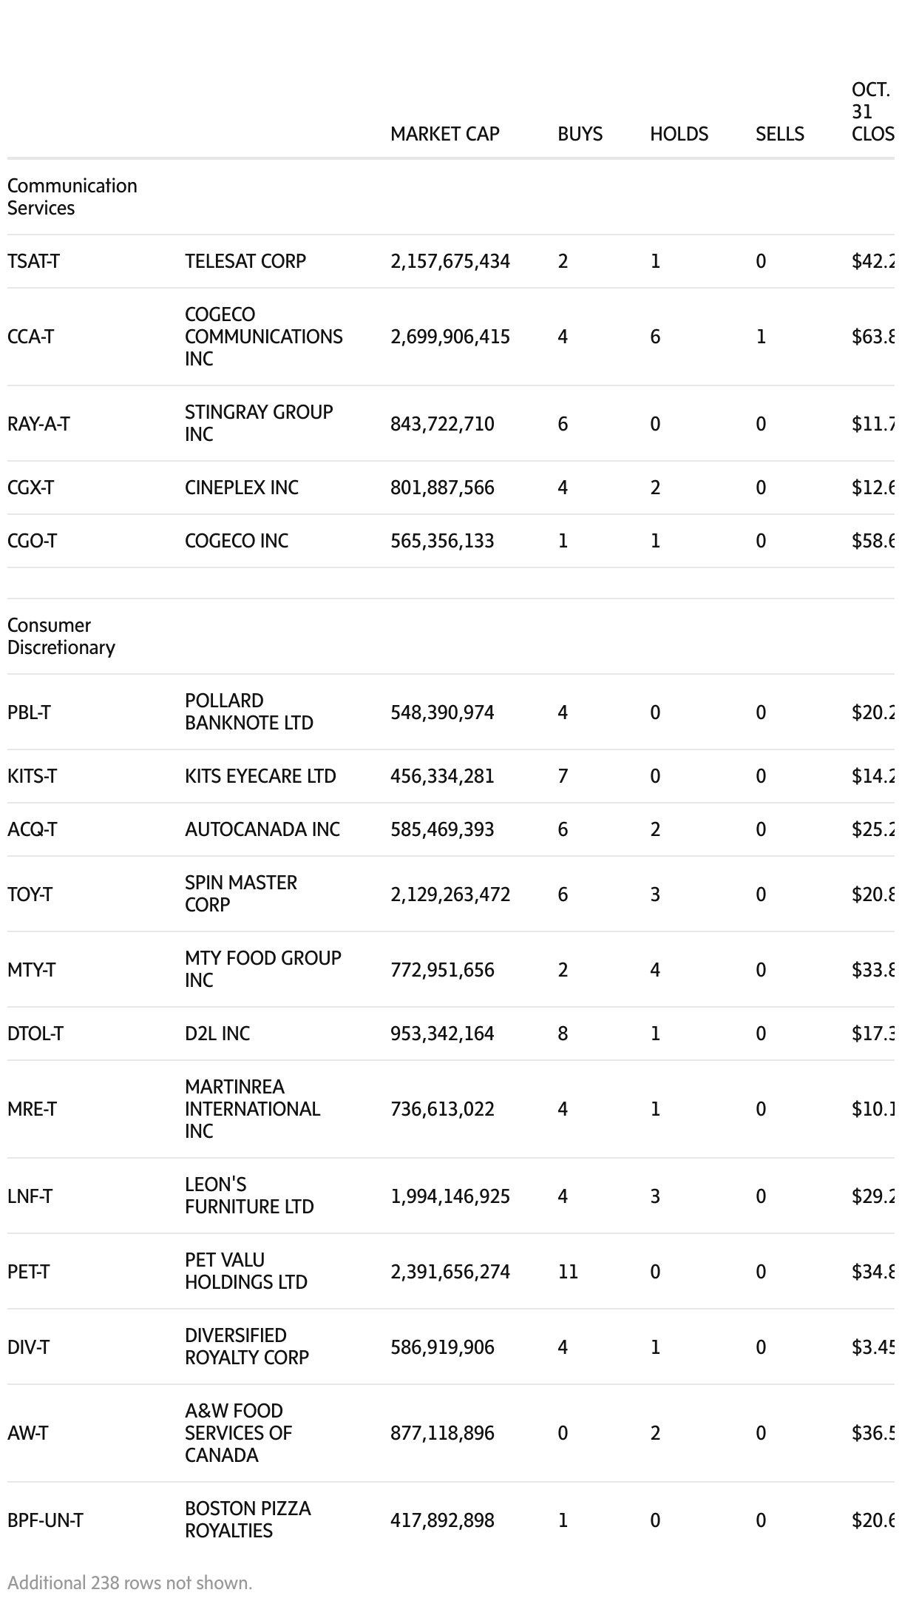Click the TSAT-T ticker symbol

coord(33,261)
